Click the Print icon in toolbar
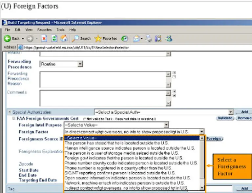This screenshot has height=193, width=252. tap(149, 38)
